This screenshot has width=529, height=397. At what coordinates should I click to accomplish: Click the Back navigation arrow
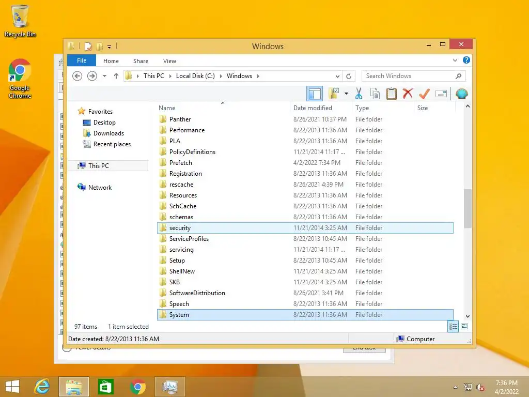click(77, 76)
